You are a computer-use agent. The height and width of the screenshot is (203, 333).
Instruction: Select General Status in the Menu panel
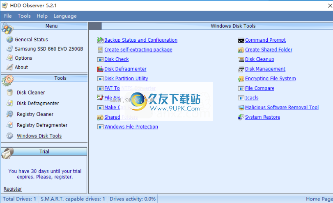pos(31,40)
